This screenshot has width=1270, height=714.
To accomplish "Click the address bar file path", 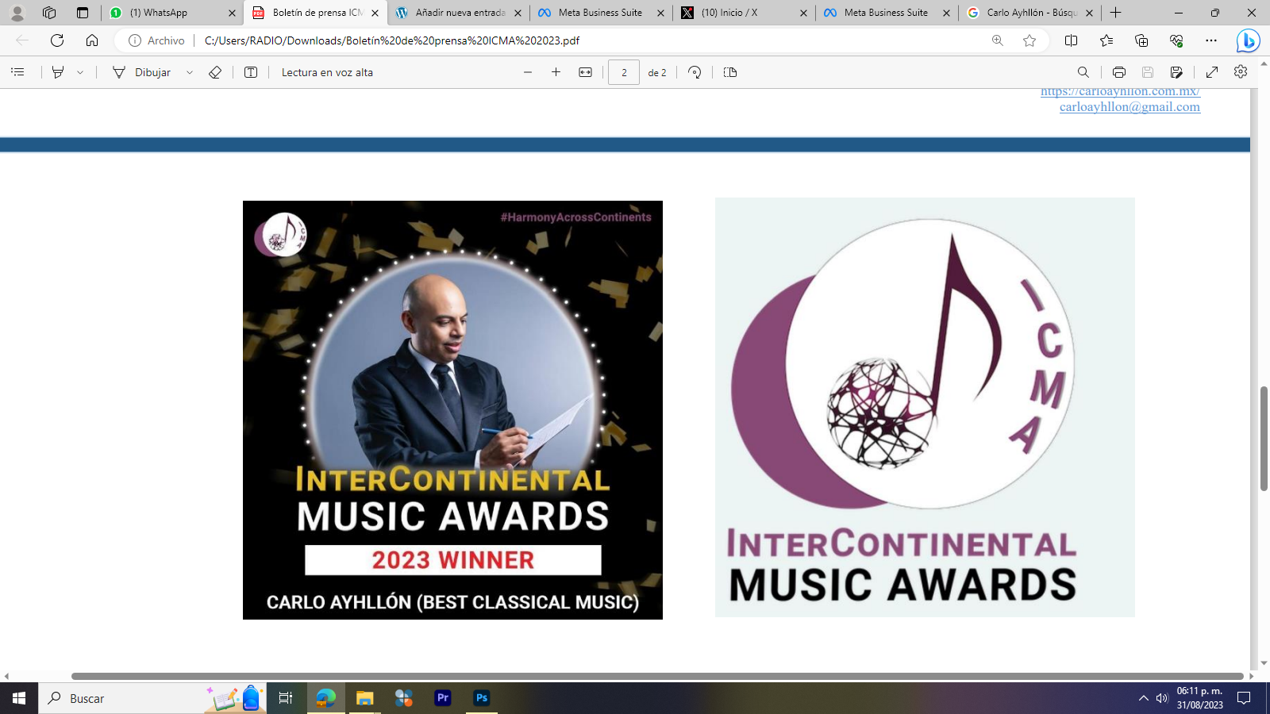I will point(392,40).
